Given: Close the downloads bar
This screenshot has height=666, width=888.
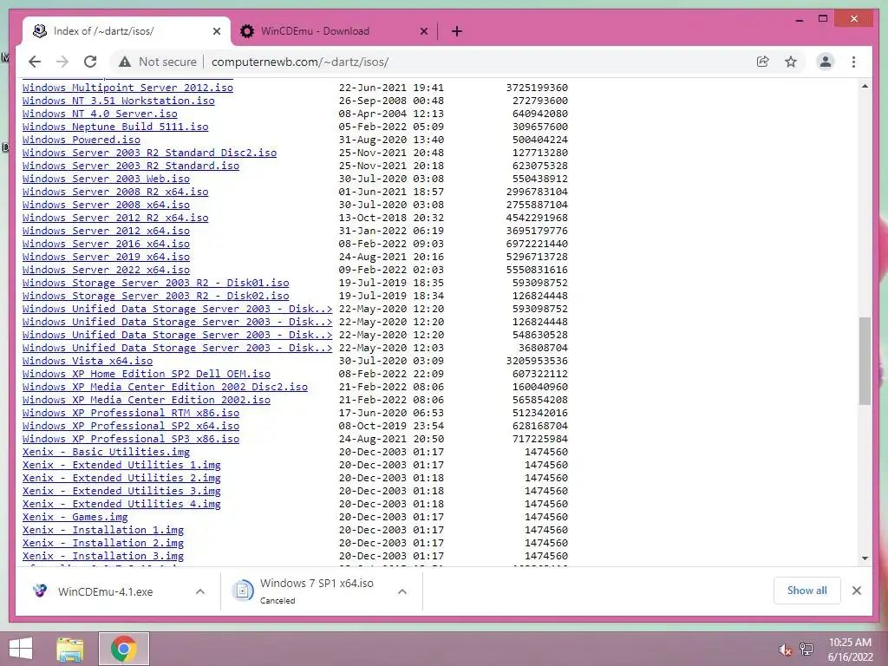Looking at the screenshot, I should click(856, 591).
